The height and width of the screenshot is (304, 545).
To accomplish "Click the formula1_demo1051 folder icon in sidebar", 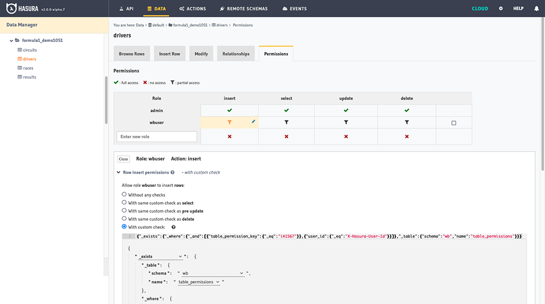I will coord(17,40).
